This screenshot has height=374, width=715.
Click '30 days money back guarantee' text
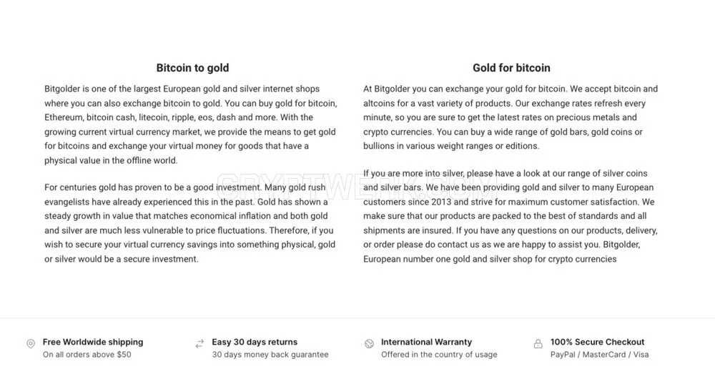point(270,355)
